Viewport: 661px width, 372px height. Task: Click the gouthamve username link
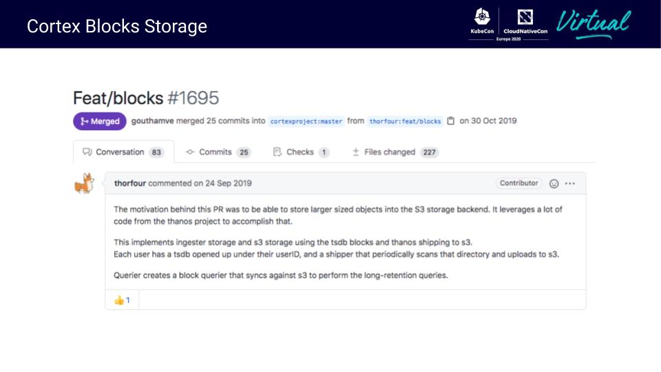pos(152,121)
